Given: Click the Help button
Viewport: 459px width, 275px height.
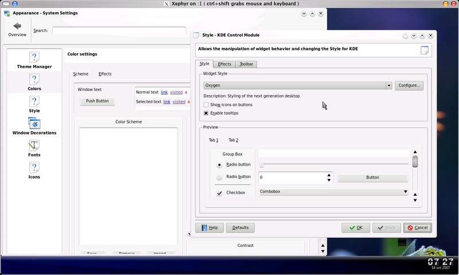Looking at the screenshot, I should pos(209,227).
